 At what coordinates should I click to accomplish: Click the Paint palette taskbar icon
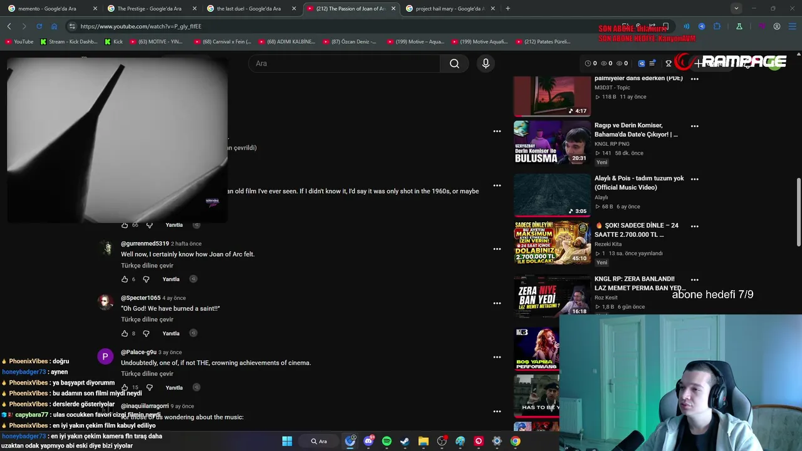(x=461, y=441)
